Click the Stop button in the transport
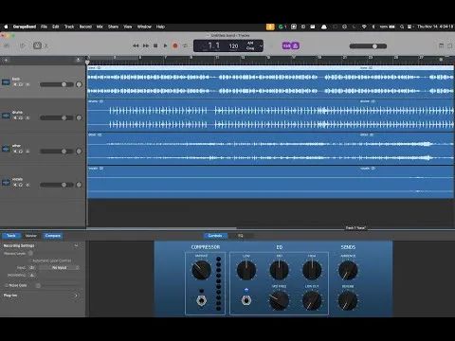 pyautogui.click(x=155, y=45)
